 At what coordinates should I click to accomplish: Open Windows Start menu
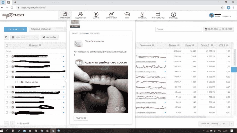pyautogui.click(x=2, y=131)
